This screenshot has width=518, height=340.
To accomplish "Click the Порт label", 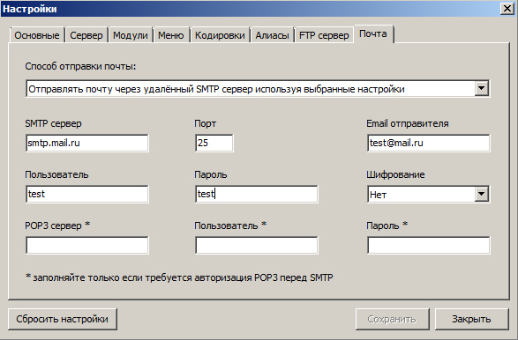I will (x=205, y=123).
